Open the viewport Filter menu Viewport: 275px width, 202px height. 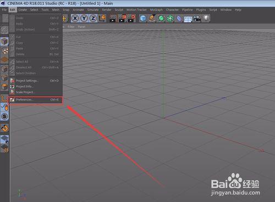(71, 27)
